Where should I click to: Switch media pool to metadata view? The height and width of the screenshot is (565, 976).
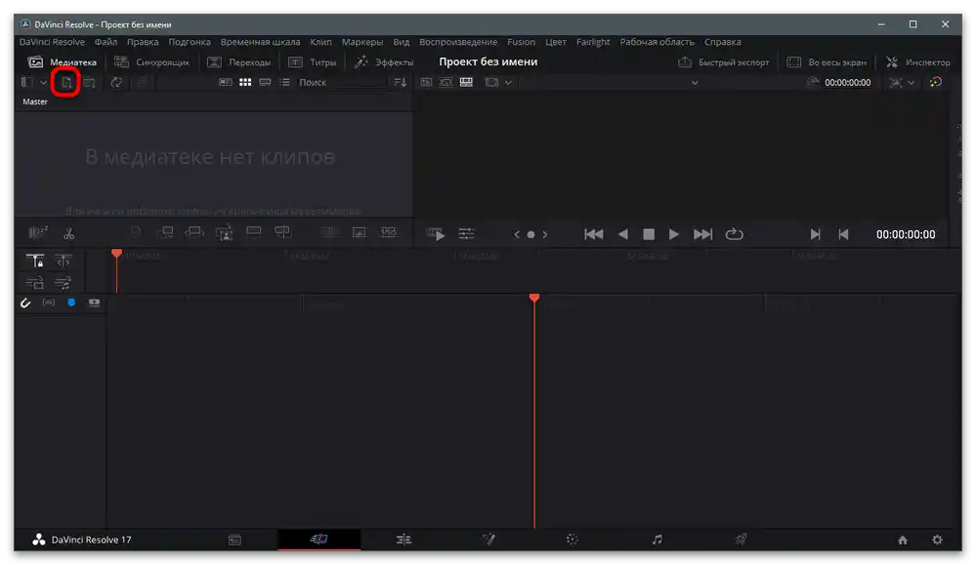[226, 82]
